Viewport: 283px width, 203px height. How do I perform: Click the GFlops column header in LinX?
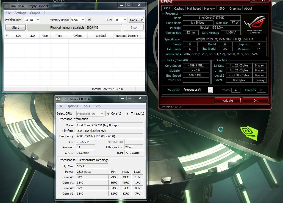[x=78, y=36]
